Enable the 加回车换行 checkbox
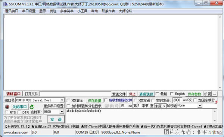 [195, 100]
